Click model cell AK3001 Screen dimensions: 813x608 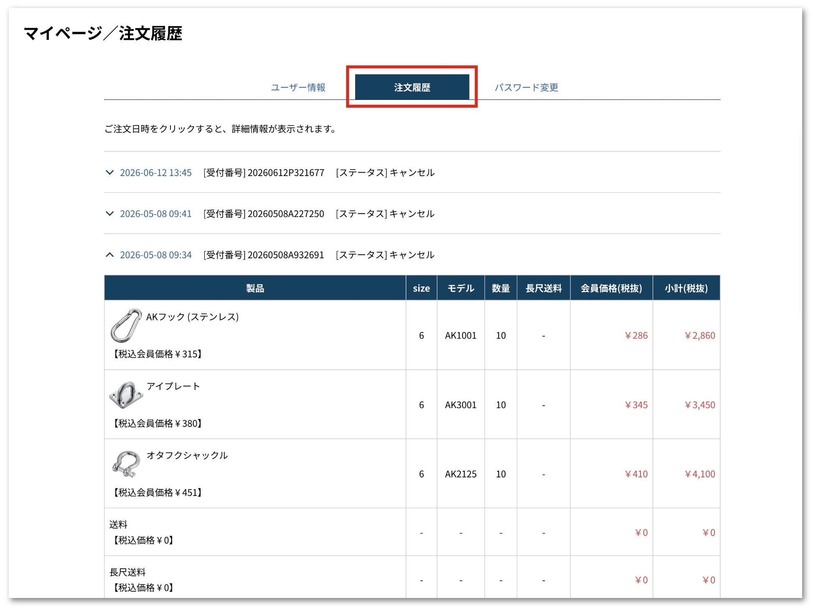click(x=461, y=405)
